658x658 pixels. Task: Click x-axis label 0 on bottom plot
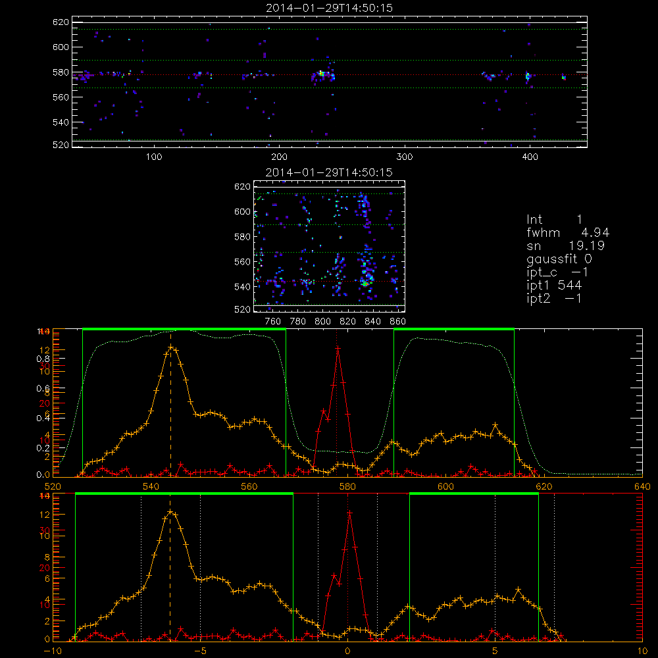[347, 651]
